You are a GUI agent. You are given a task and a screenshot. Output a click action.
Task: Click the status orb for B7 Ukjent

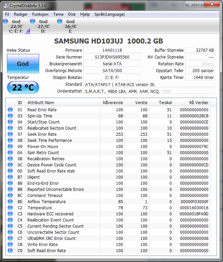pos(10,177)
